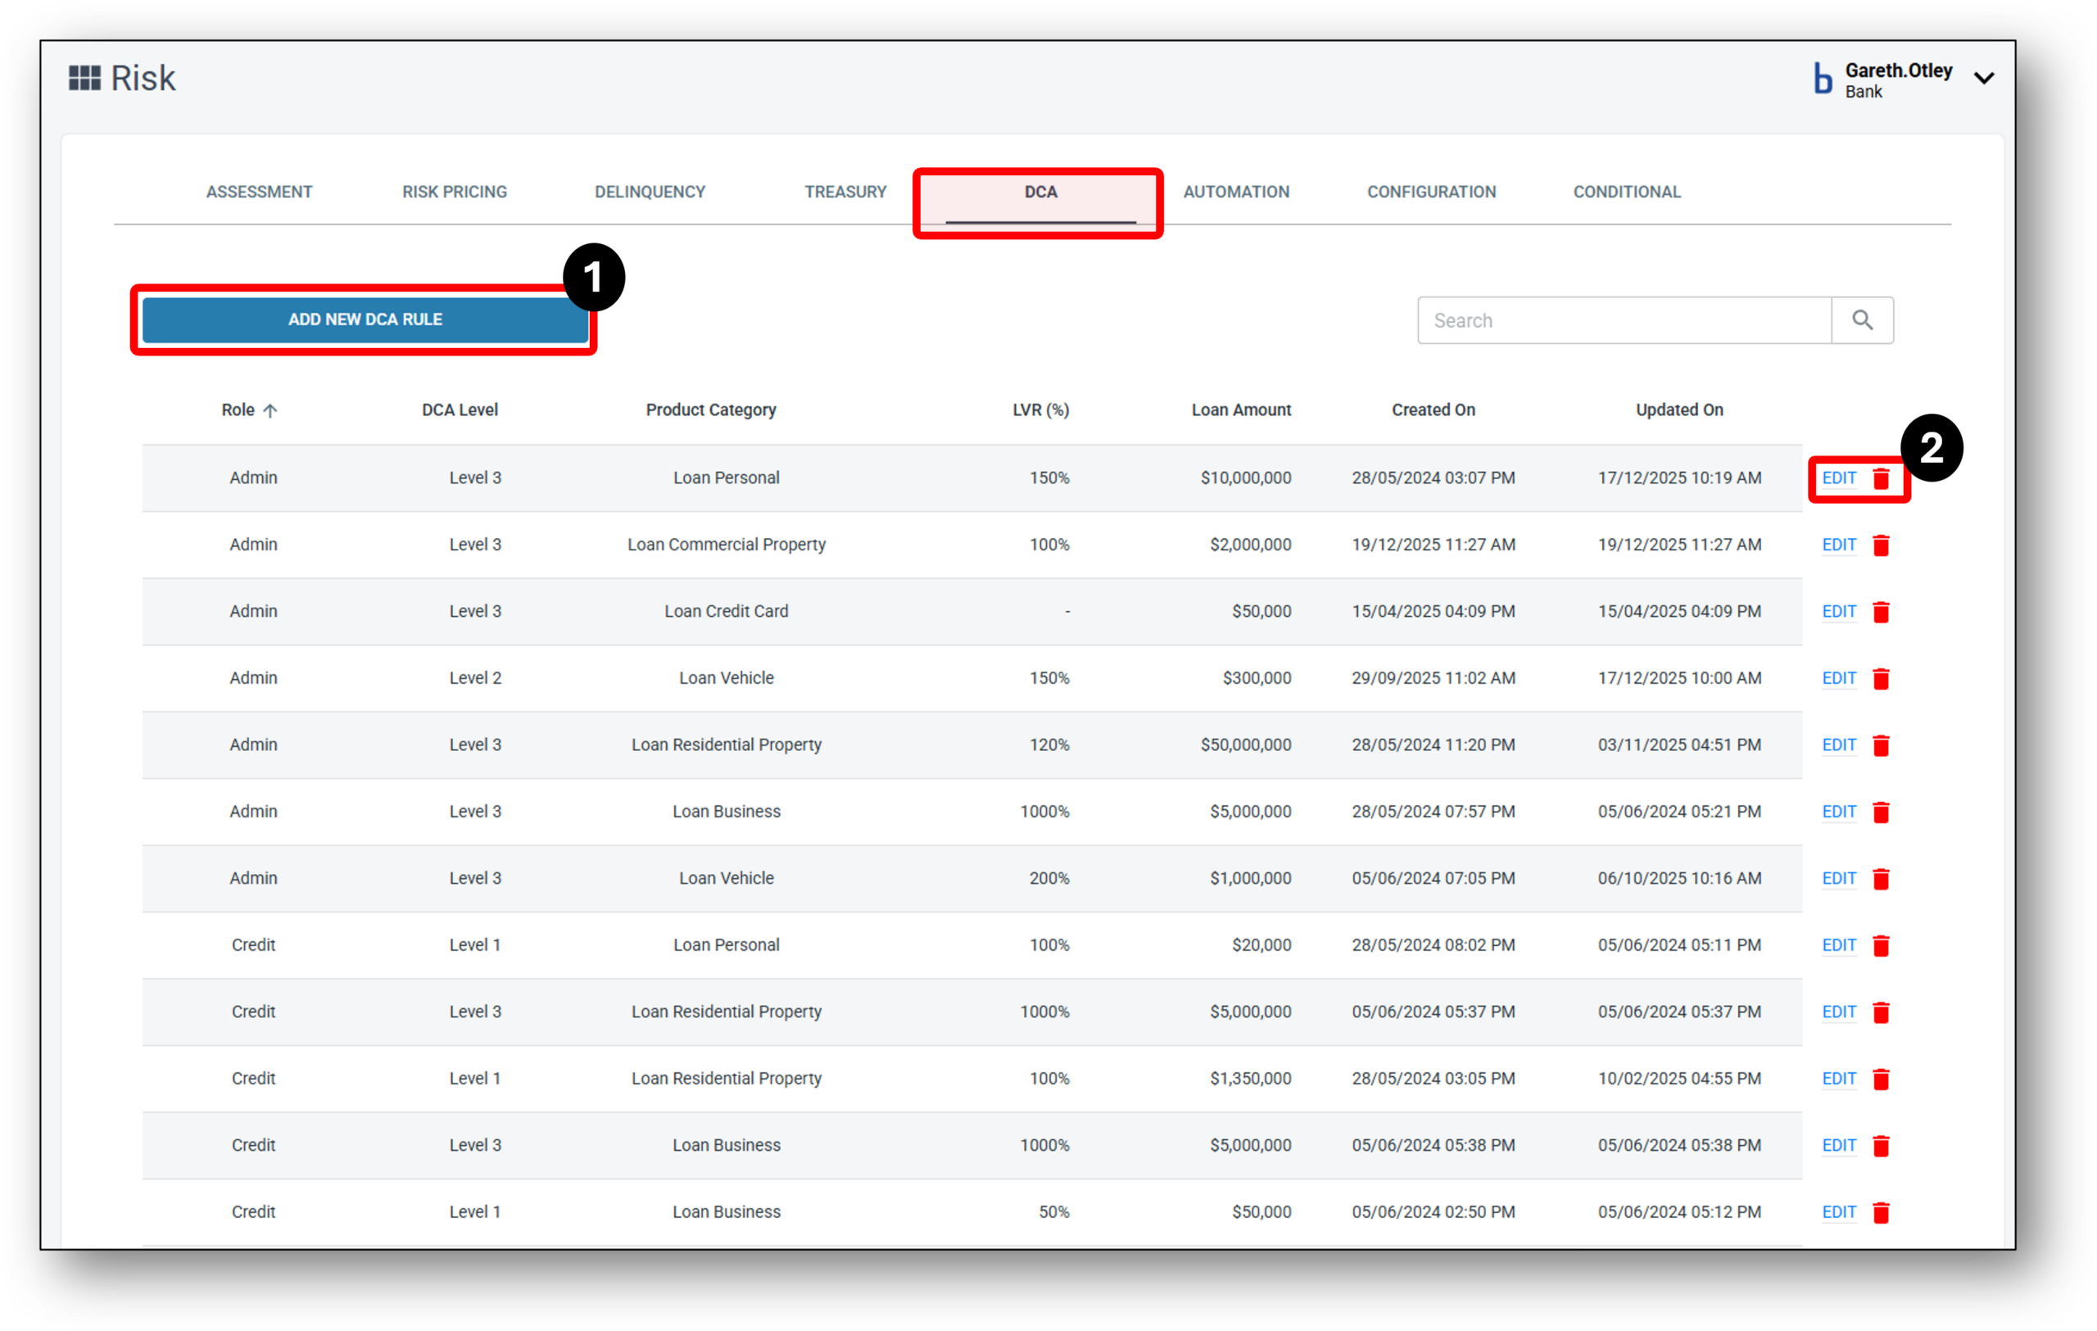Edit the Admin $1,000,000 Loan Vehicle rule

coord(1838,878)
